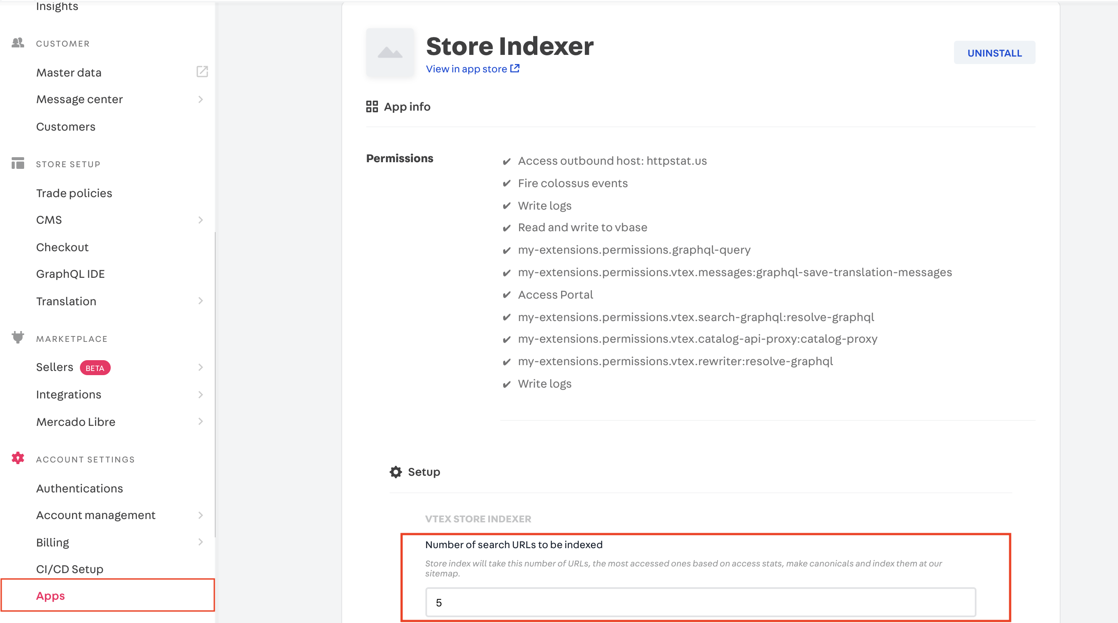Expand the Sellers submenu chevron
The height and width of the screenshot is (623, 1118).
coord(201,368)
